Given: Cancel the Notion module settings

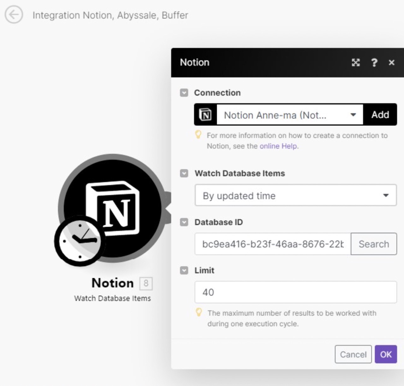Looking at the screenshot, I should click(x=353, y=354).
